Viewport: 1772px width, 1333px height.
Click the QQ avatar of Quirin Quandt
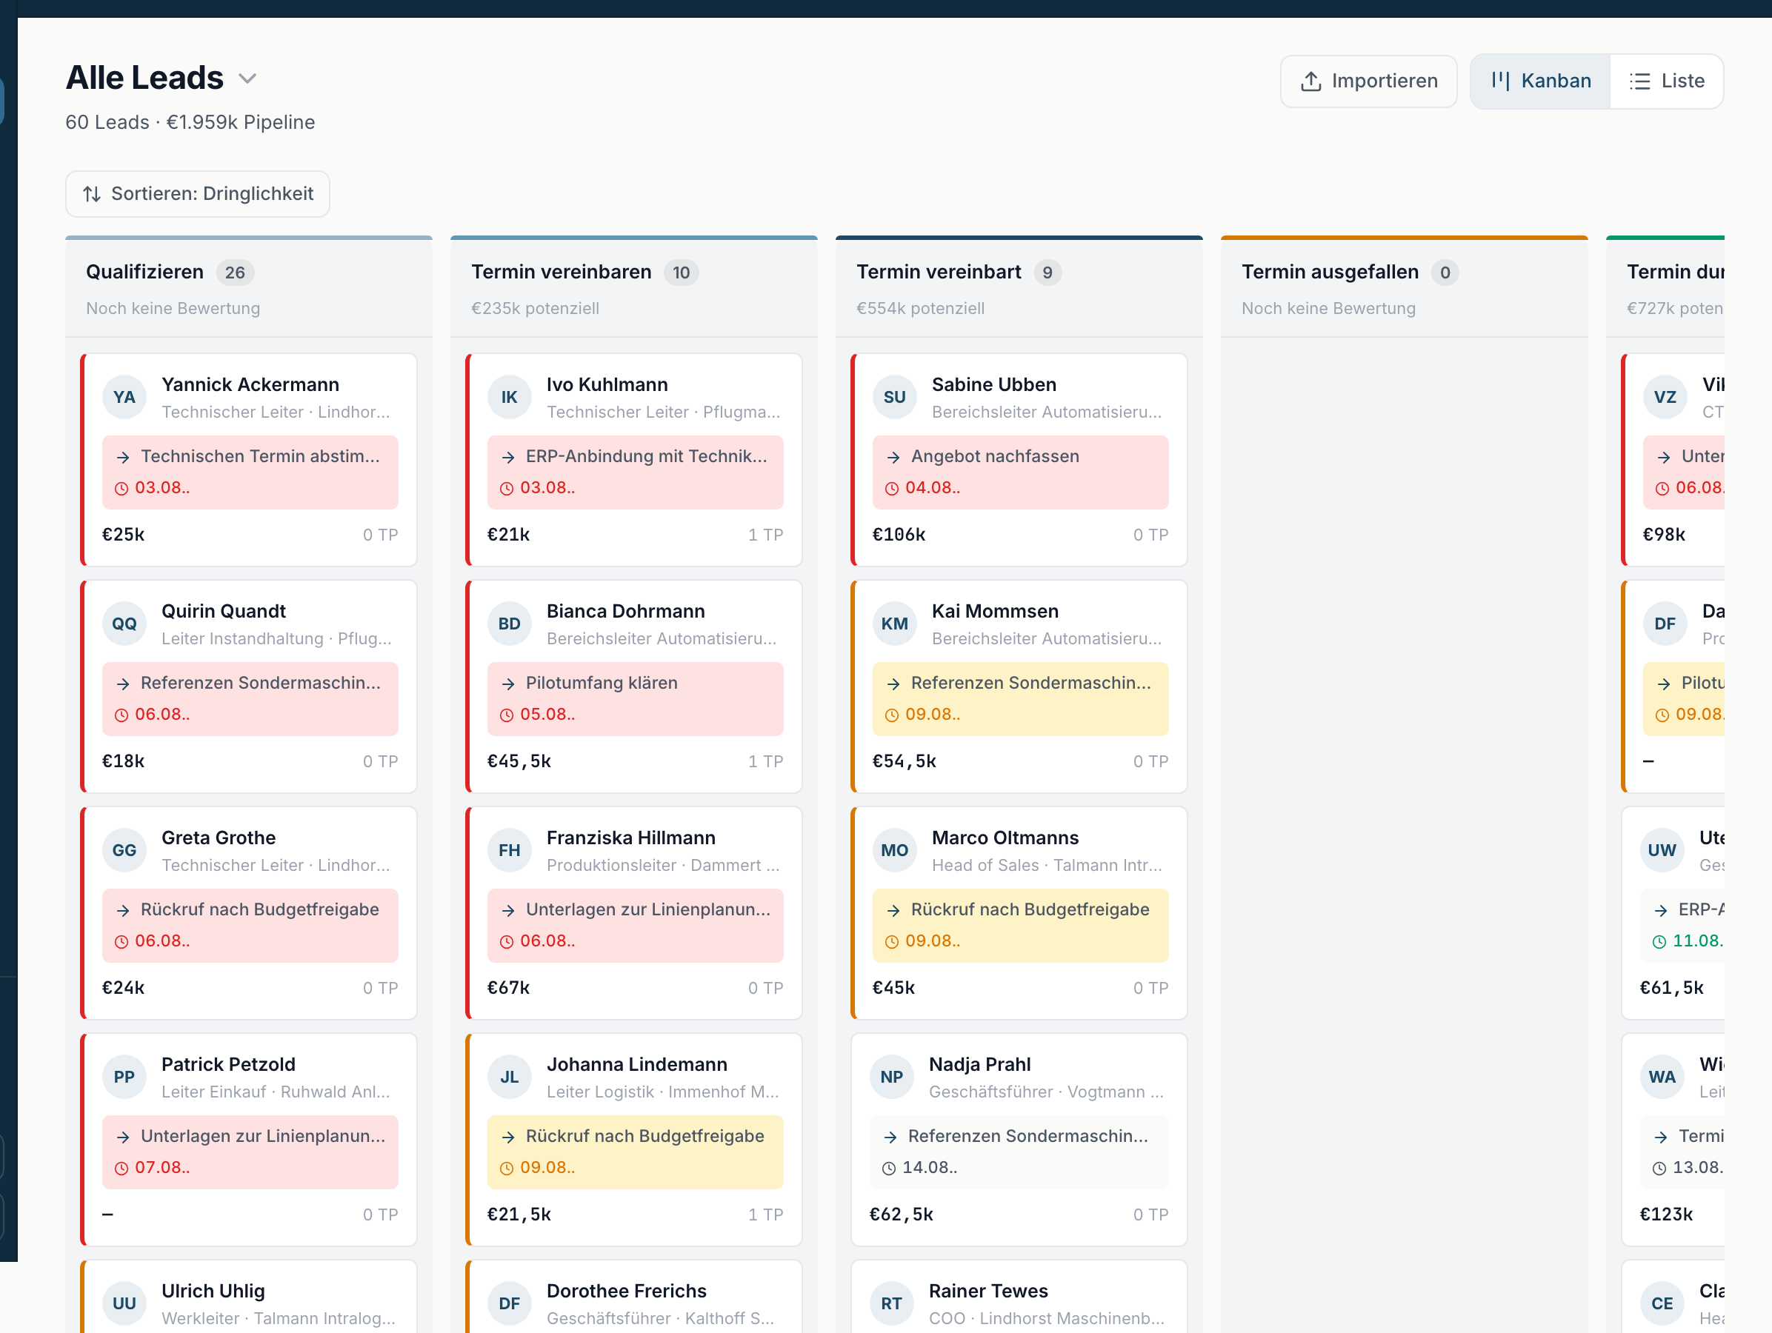coord(124,624)
